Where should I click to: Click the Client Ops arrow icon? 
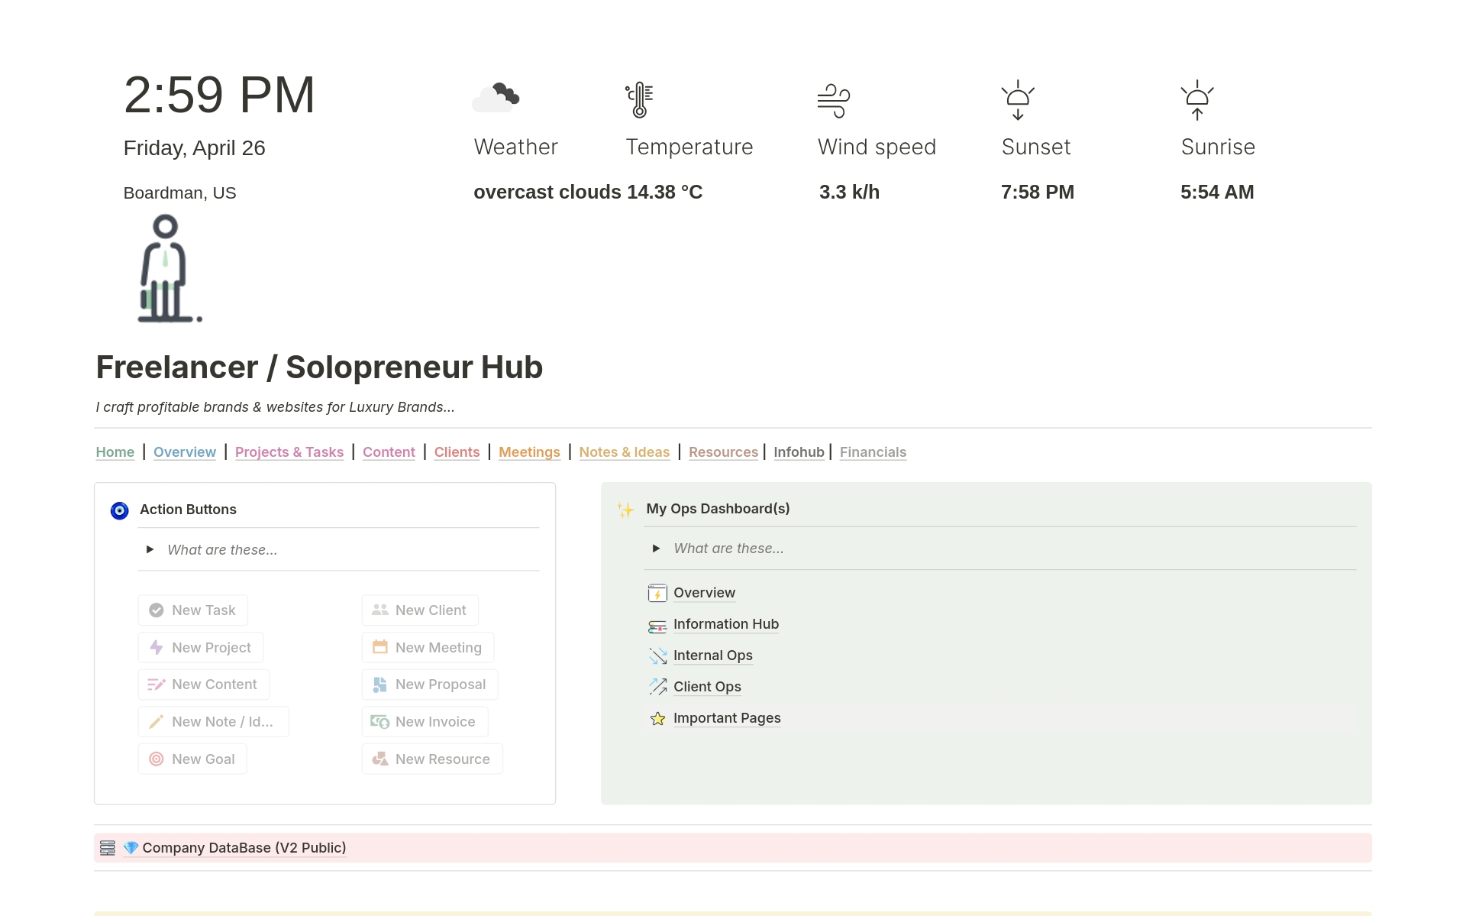coord(657,688)
